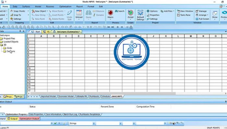Open the Strings combo box dropdown
This screenshot has width=227, height=129.
pos(94,124)
